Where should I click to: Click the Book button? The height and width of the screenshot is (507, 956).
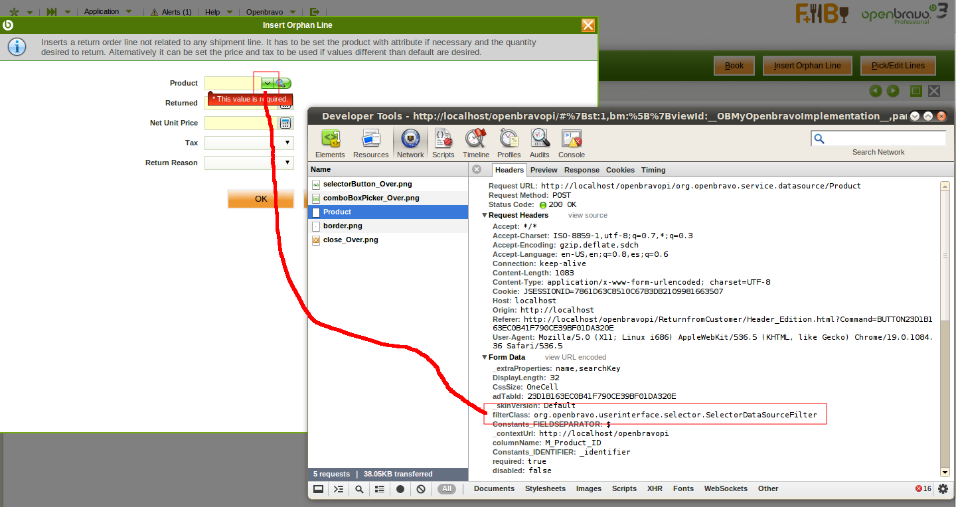click(734, 66)
